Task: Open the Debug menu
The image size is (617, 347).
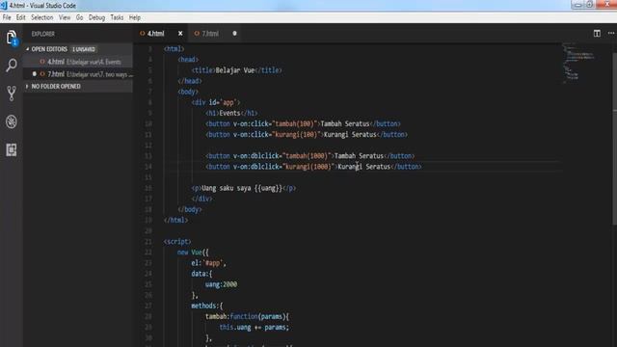Action: pos(96,17)
